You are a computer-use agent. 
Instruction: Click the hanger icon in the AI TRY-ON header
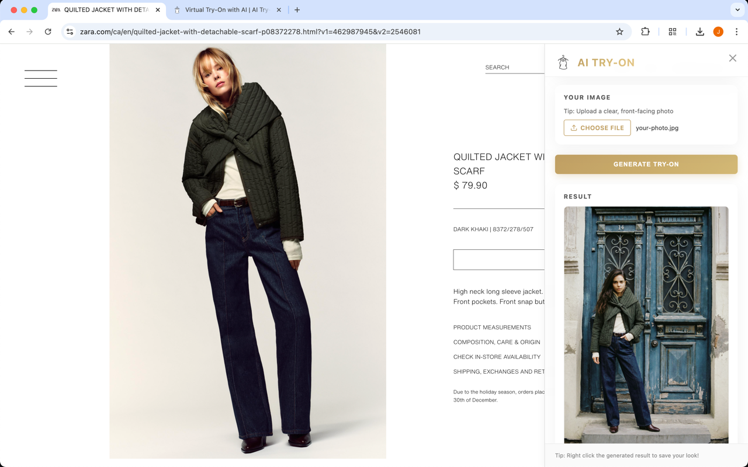[563, 62]
